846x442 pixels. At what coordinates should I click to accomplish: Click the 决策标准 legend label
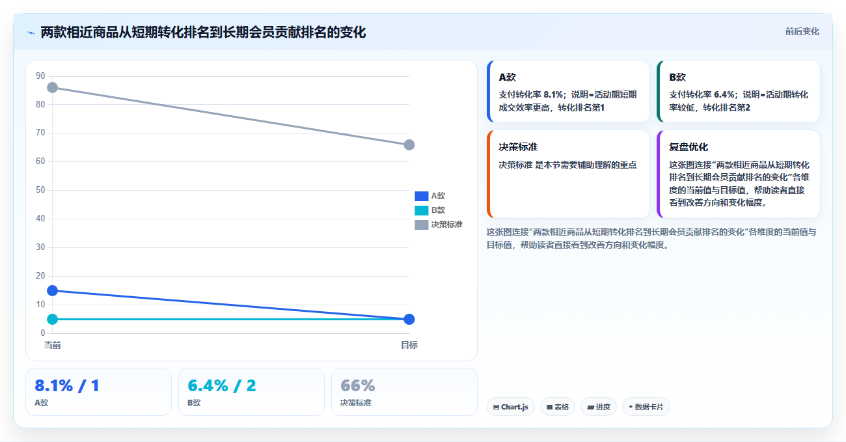(x=446, y=225)
